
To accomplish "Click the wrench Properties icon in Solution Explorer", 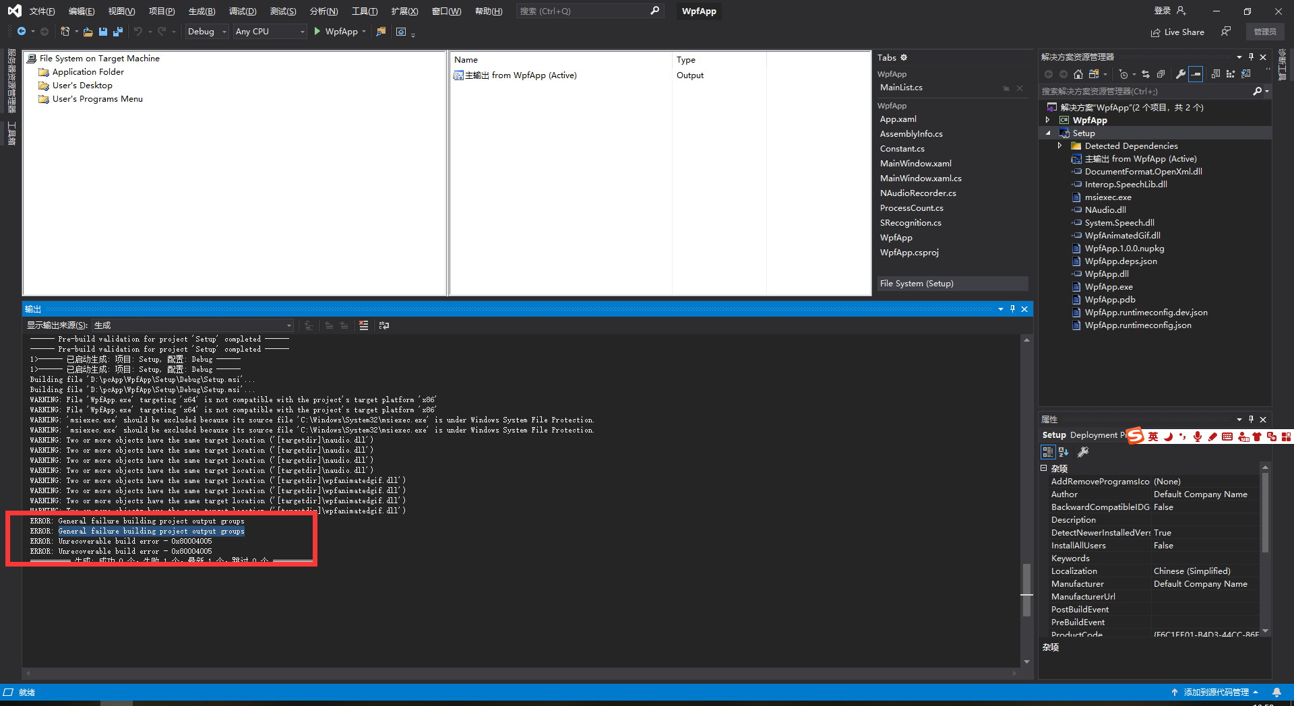I will [1181, 74].
